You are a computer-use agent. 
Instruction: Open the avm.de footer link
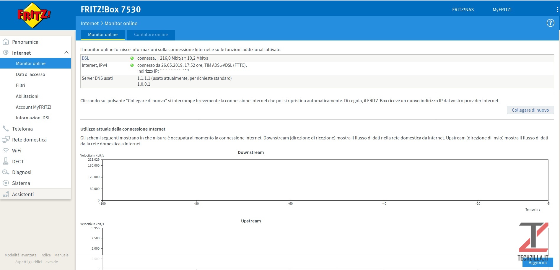point(52,262)
